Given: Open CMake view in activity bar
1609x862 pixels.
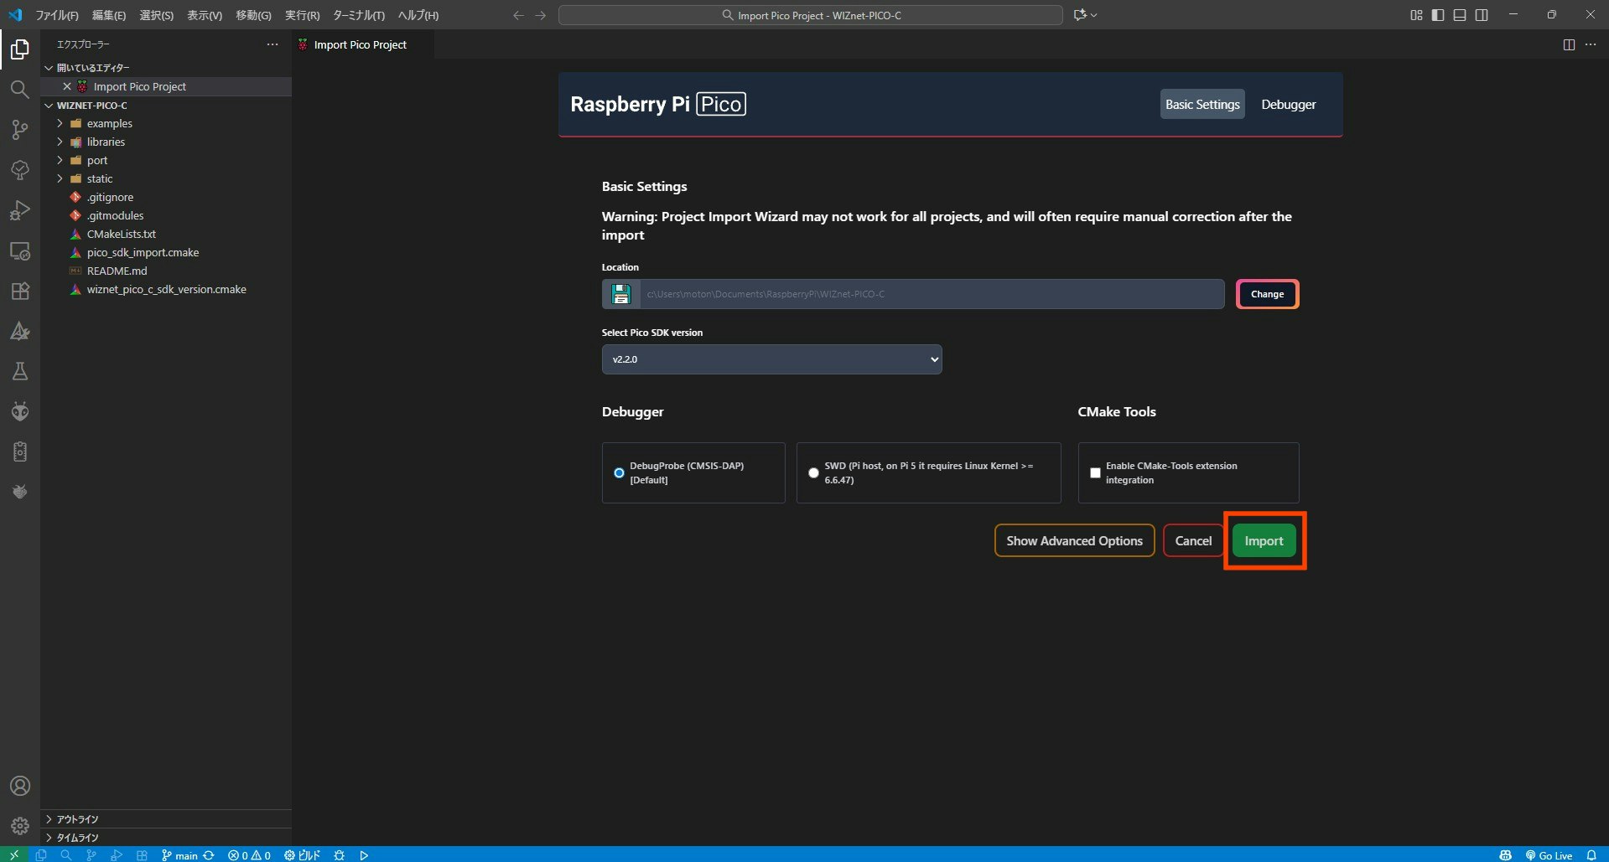Looking at the screenshot, I should (20, 331).
